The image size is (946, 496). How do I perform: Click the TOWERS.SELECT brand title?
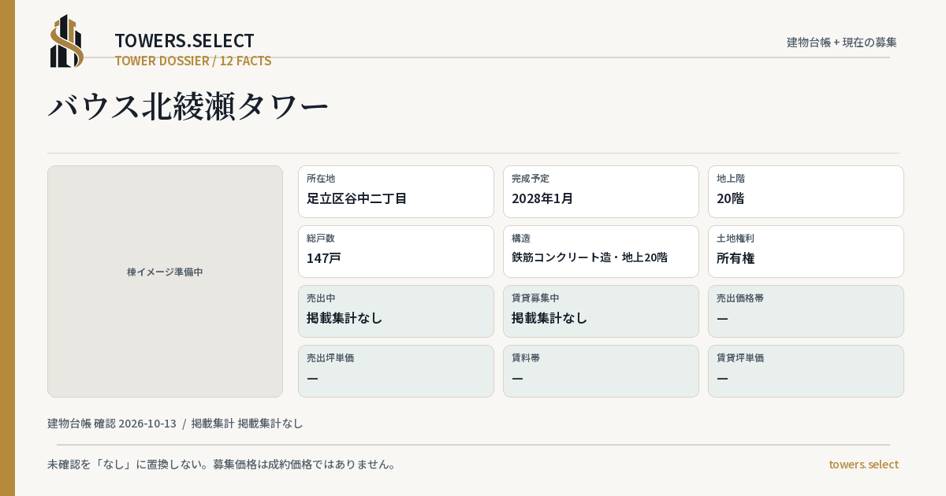(x=184, y=41)
